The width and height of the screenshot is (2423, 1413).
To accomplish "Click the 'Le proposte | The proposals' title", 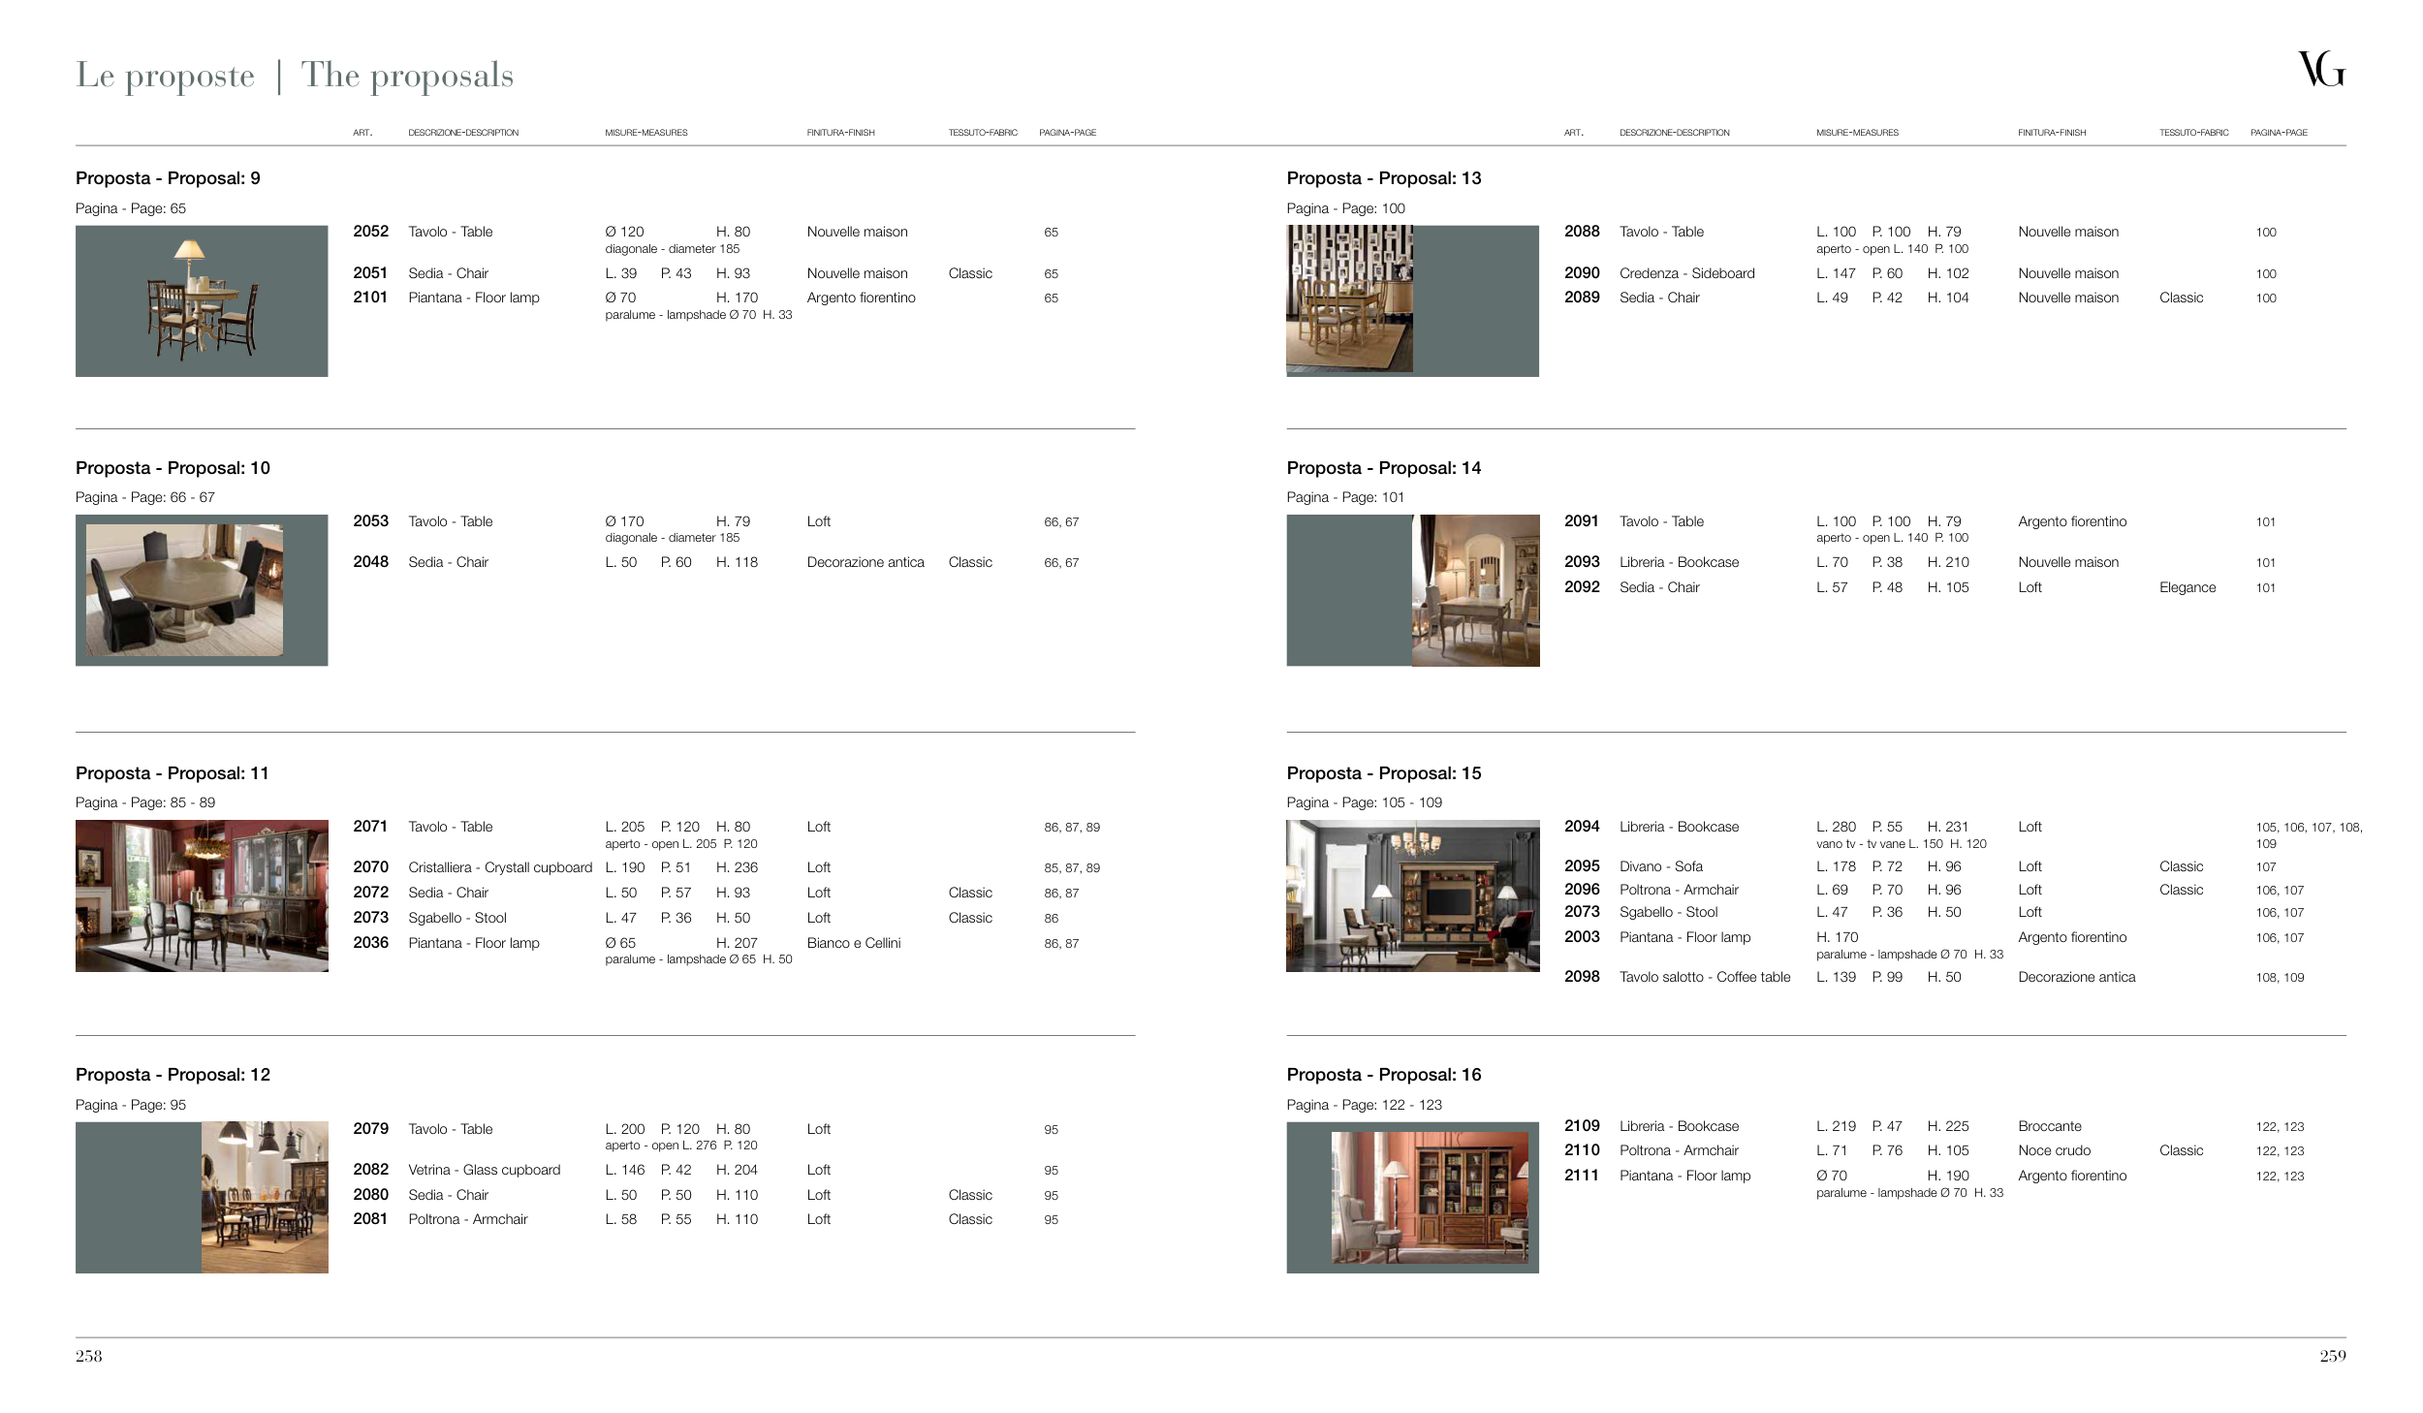I will 295,76.
